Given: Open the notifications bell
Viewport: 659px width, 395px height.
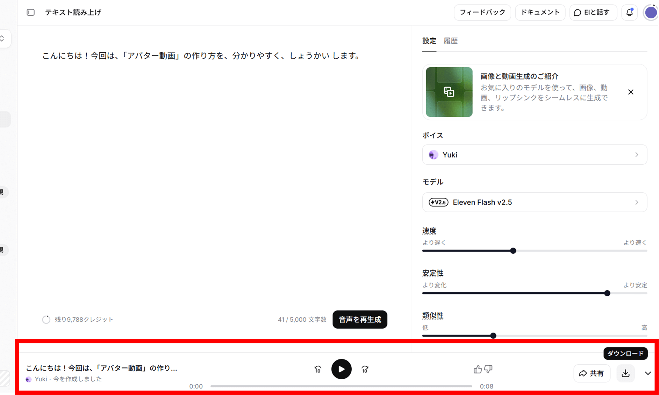Looking at the screenshot, I should pos(629,13).
